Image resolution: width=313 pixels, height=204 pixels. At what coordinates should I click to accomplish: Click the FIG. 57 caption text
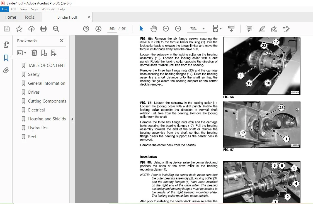tap(228, 150)
